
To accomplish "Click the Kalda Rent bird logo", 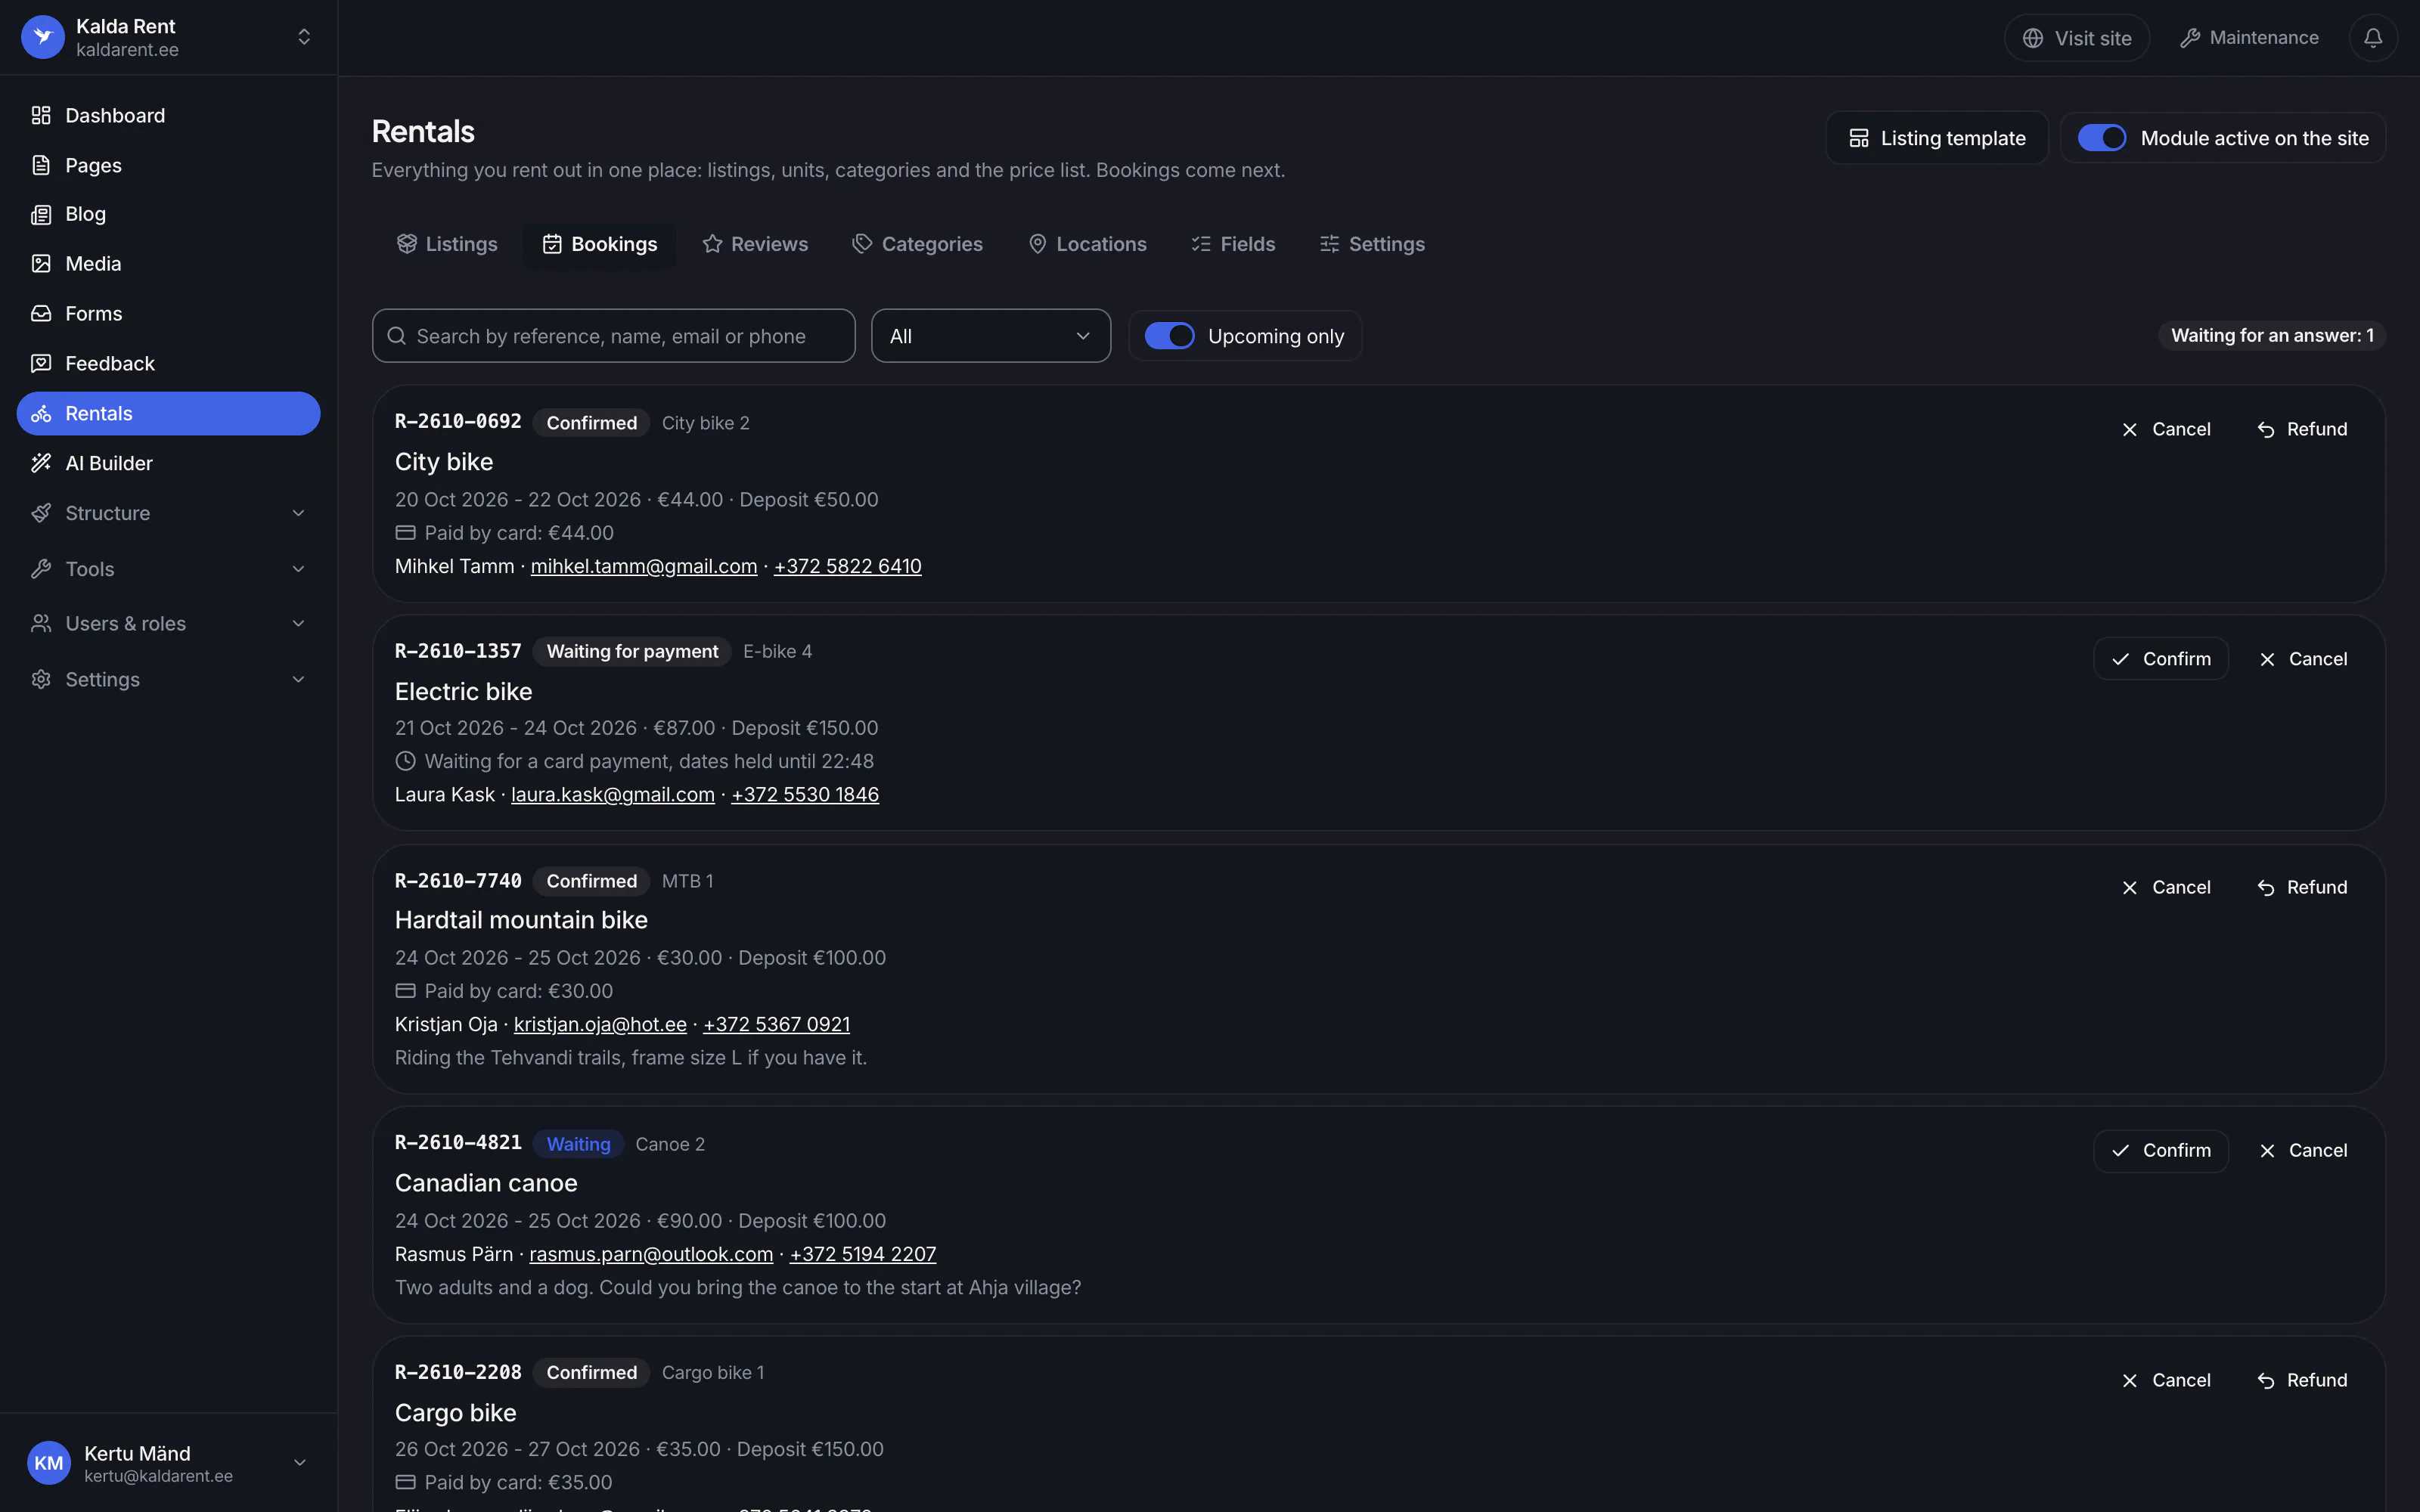I will coord(43,37).
